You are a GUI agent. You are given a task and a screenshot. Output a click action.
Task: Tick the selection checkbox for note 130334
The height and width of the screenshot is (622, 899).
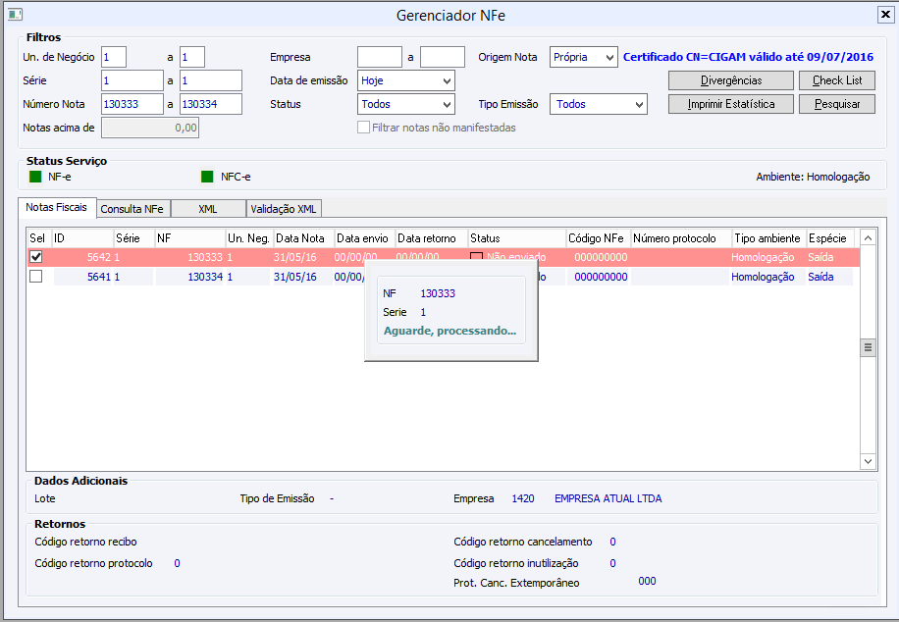36,277
